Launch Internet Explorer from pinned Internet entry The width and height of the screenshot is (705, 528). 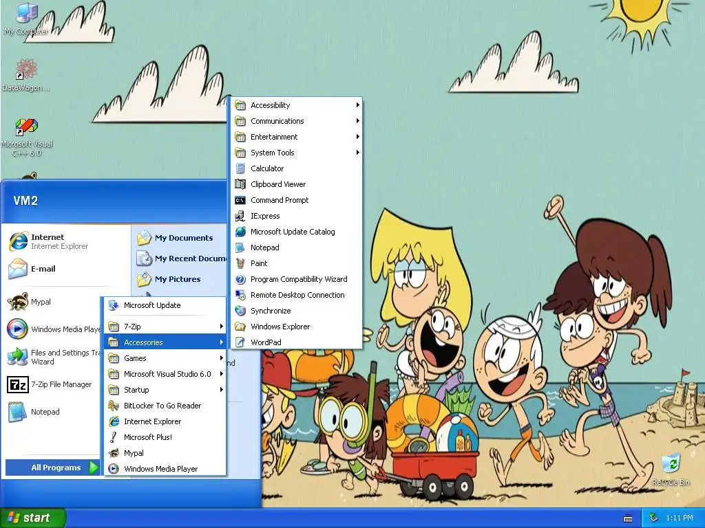pos(65,241)
